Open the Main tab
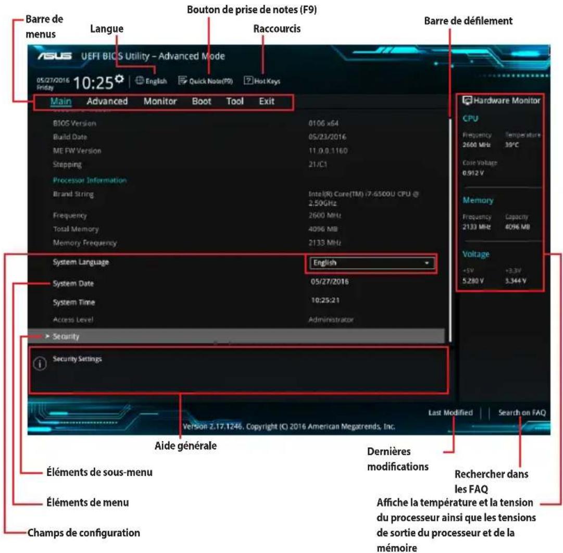The height and width of the screenshot is (553, 563). 61,101
